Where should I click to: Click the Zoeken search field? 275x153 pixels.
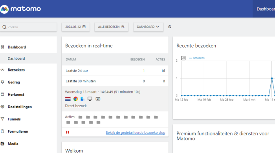click(28, 27)
